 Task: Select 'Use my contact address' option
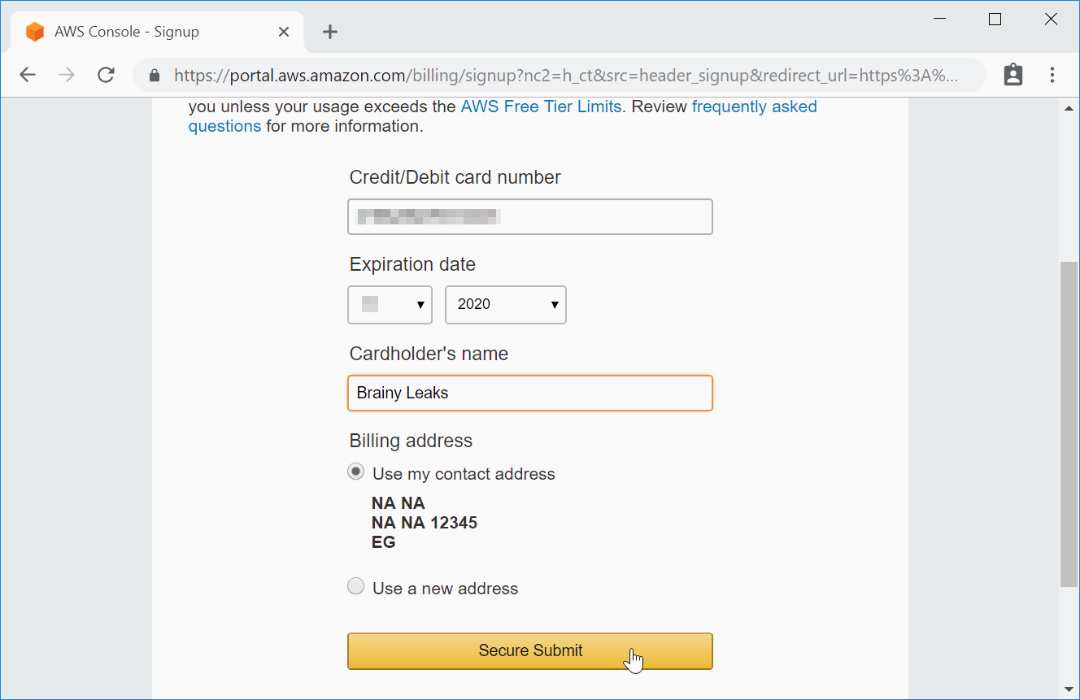pos(356,472)
